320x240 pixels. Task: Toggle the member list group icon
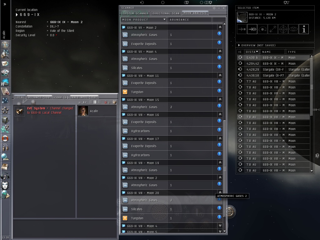(114, 102)
